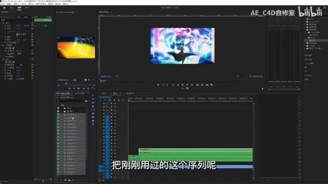Open the Project panel tab
Image resolution: width=328 pixels, height=184 pixels.
tap(64, 93)
